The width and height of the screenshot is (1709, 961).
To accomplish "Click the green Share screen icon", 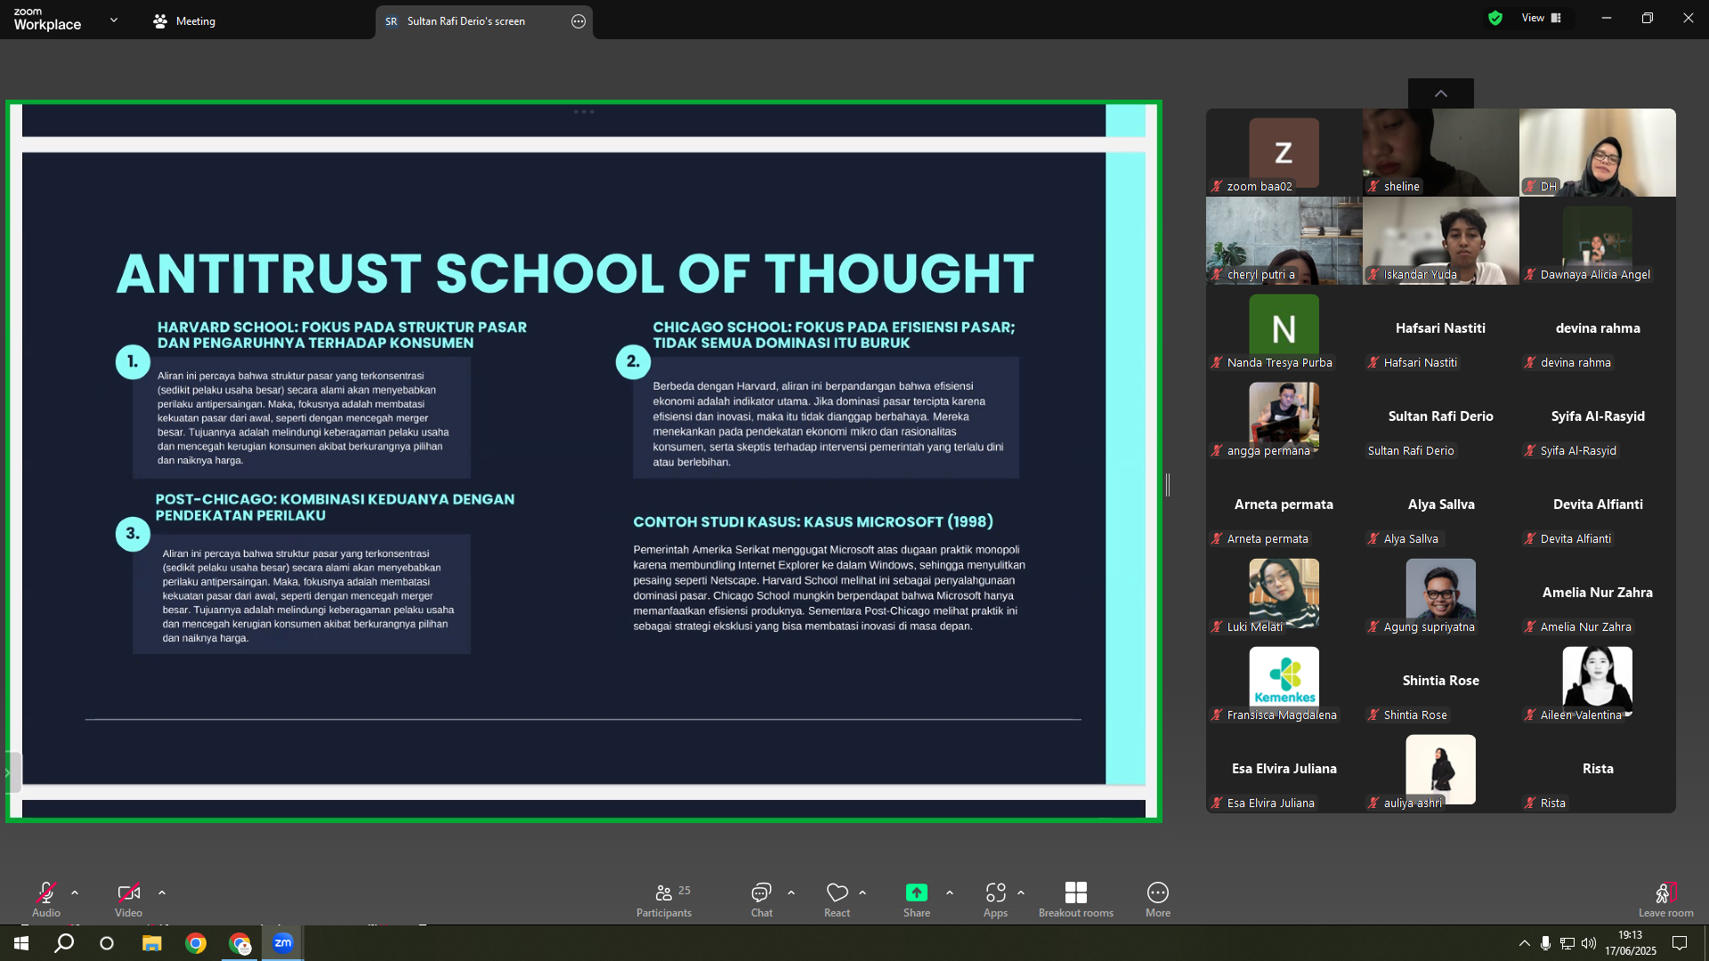I will click(x=917, y=892).
